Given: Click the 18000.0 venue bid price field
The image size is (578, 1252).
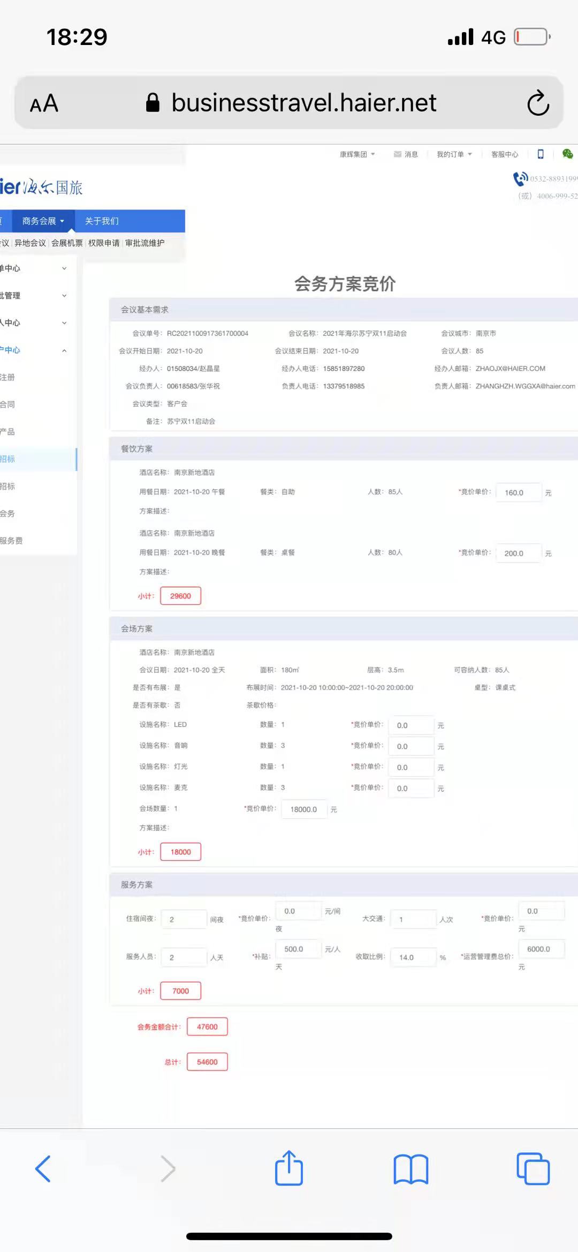Looking at the screenshot, I should tap(304, 809).
